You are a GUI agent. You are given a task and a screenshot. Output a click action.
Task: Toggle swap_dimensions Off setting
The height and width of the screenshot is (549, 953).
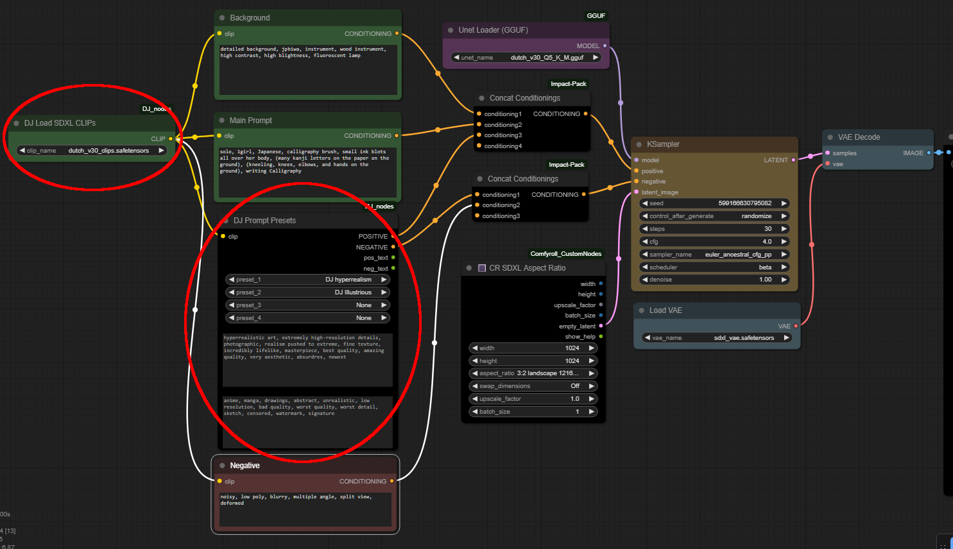533,386
